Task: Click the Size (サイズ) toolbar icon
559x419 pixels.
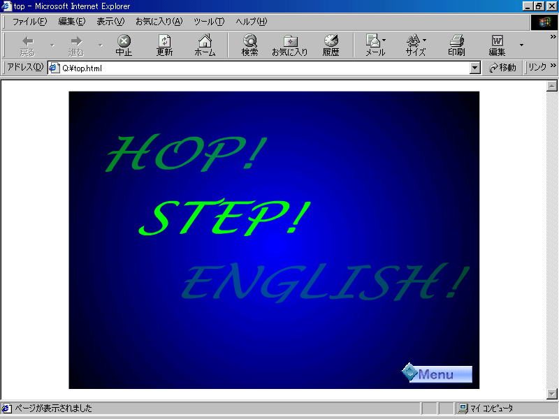Action: [416, 45]
